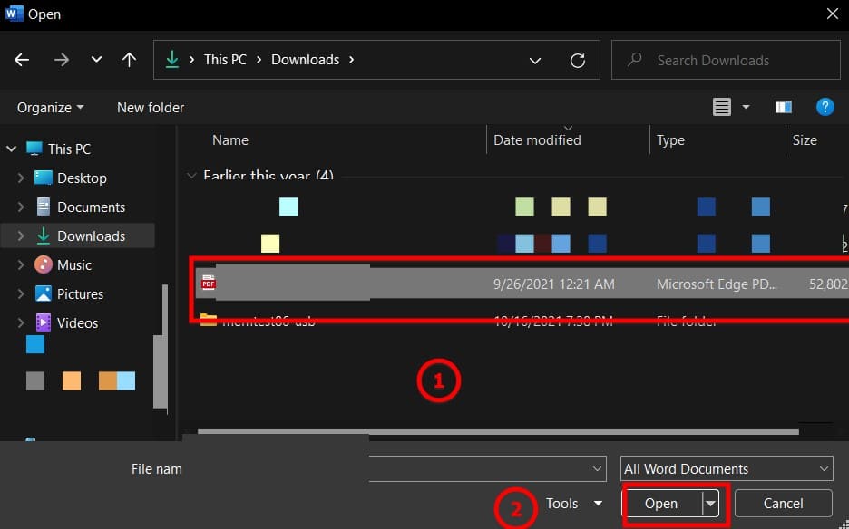Sort files by Date modified column

537,140
